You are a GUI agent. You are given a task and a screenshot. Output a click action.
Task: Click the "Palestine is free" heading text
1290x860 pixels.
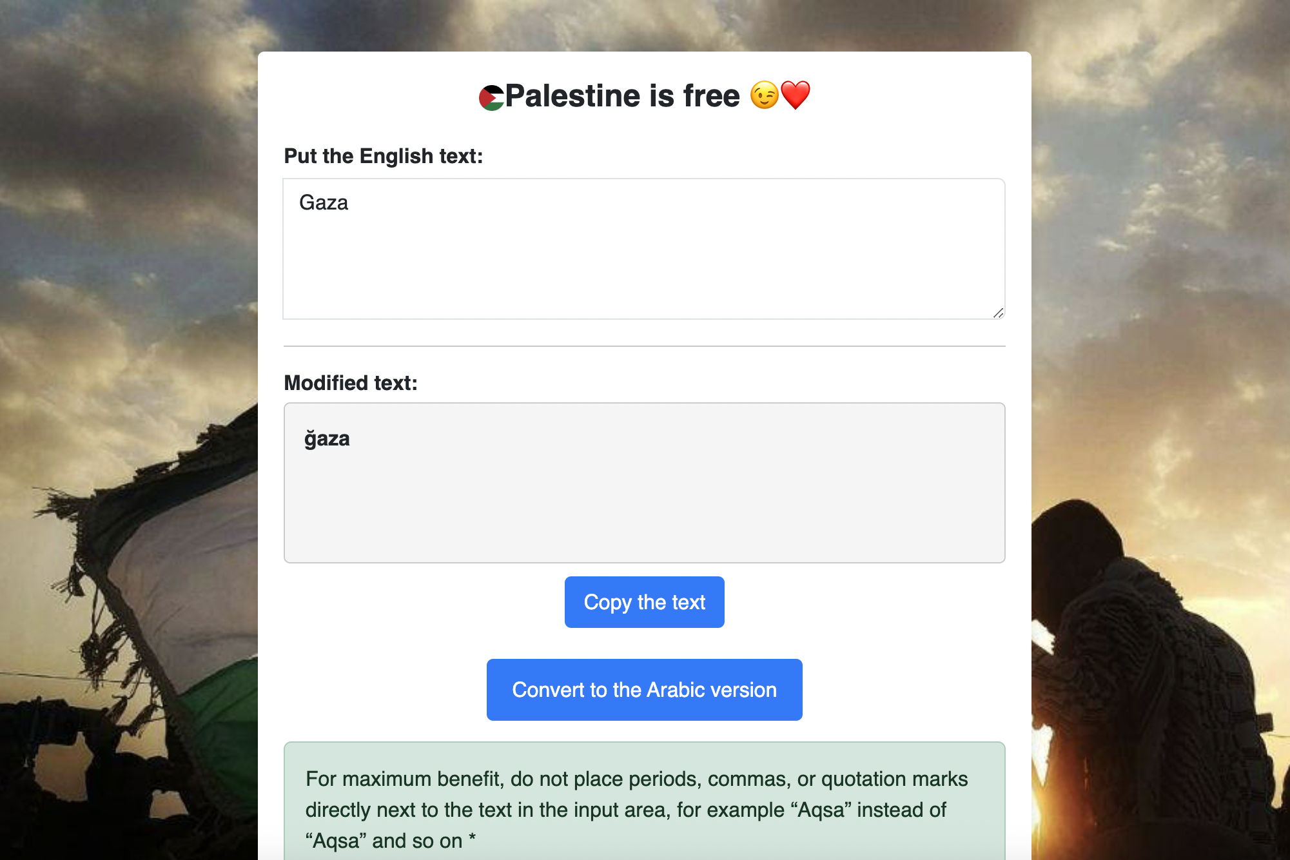622,96
